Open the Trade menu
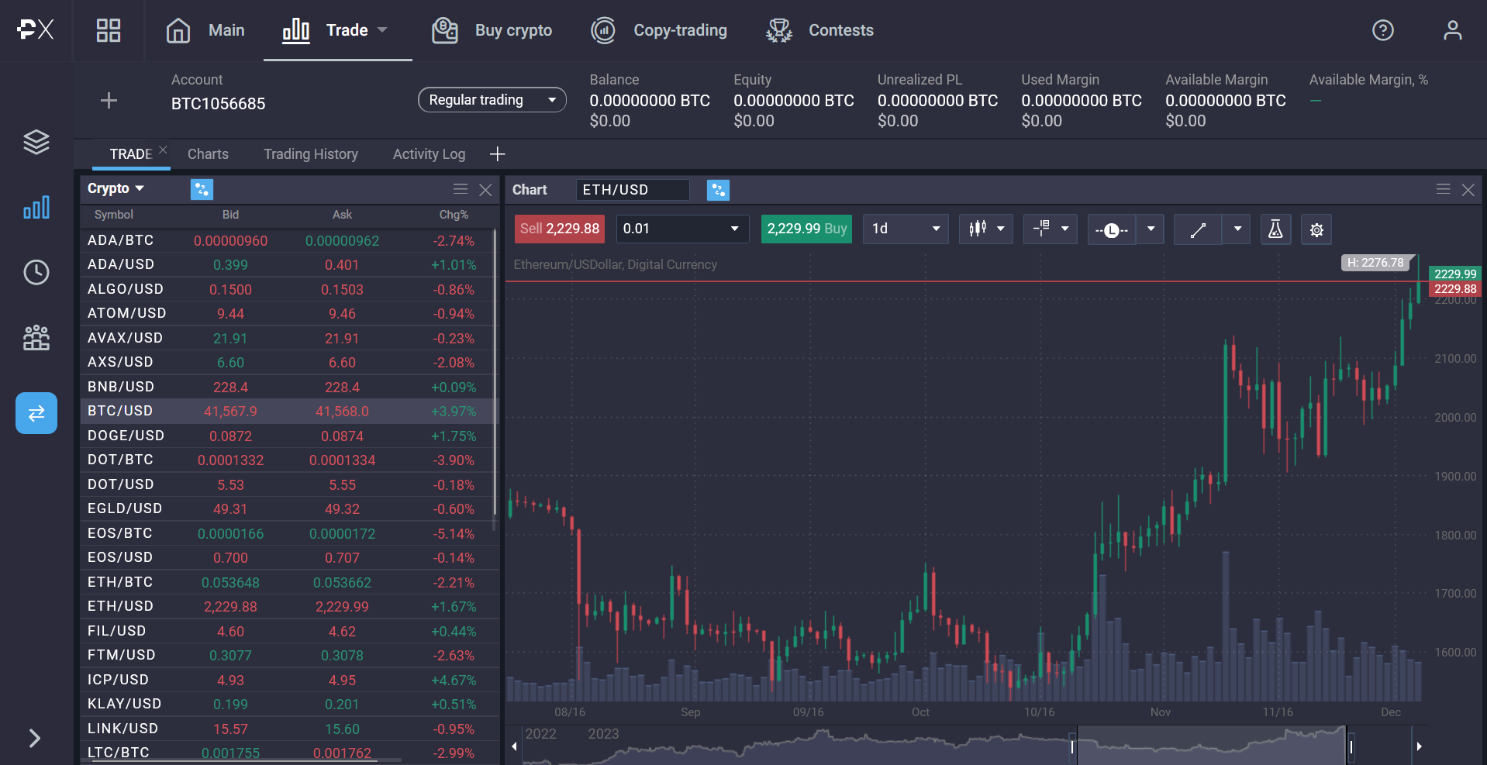Screen dimensions: 1487x765 point(335,30)
